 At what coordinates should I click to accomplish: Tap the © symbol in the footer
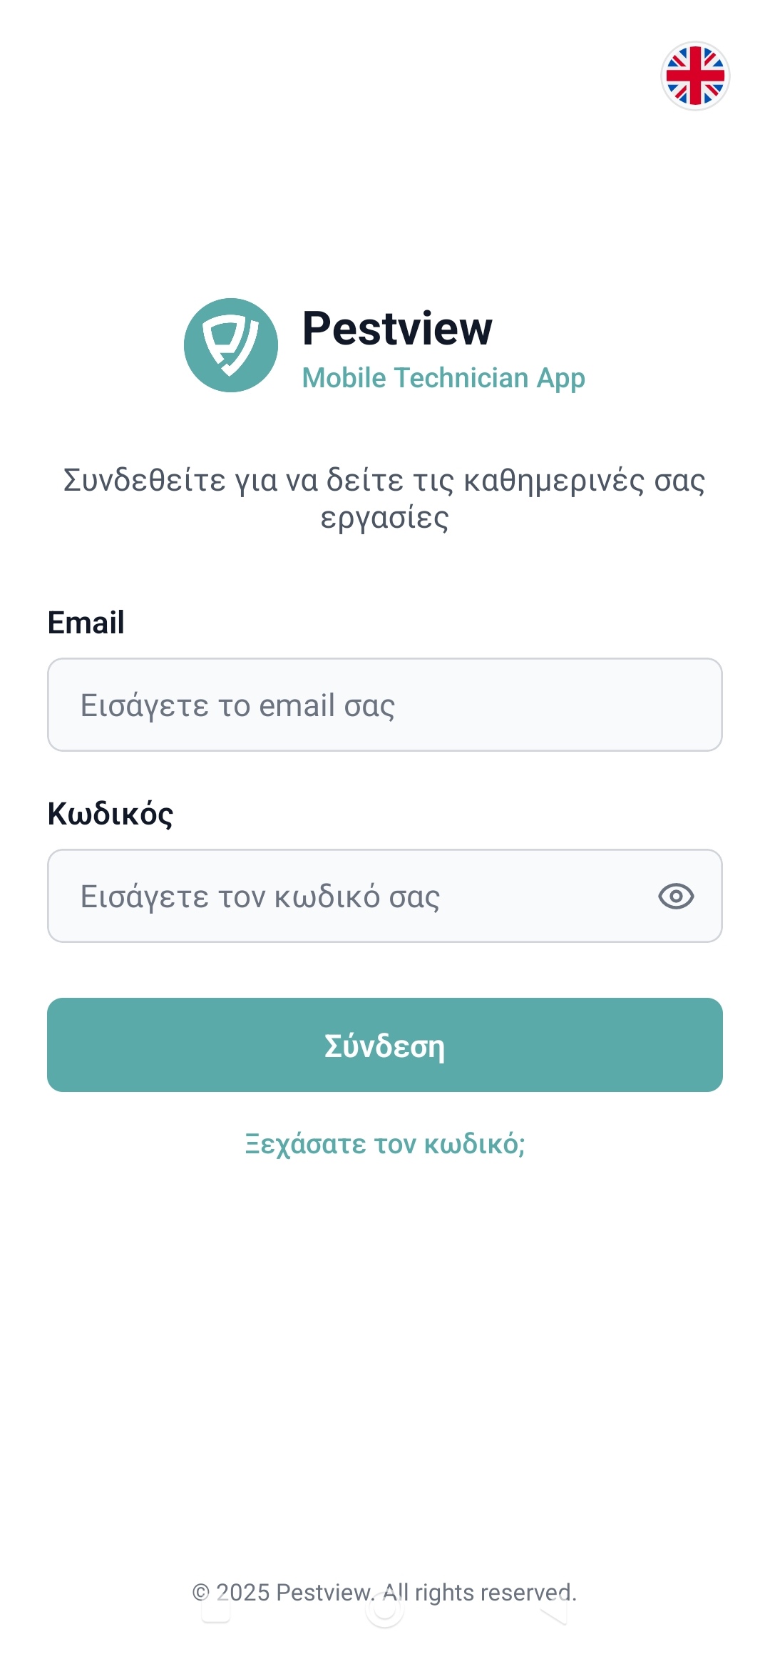(x=200, y=1593)
